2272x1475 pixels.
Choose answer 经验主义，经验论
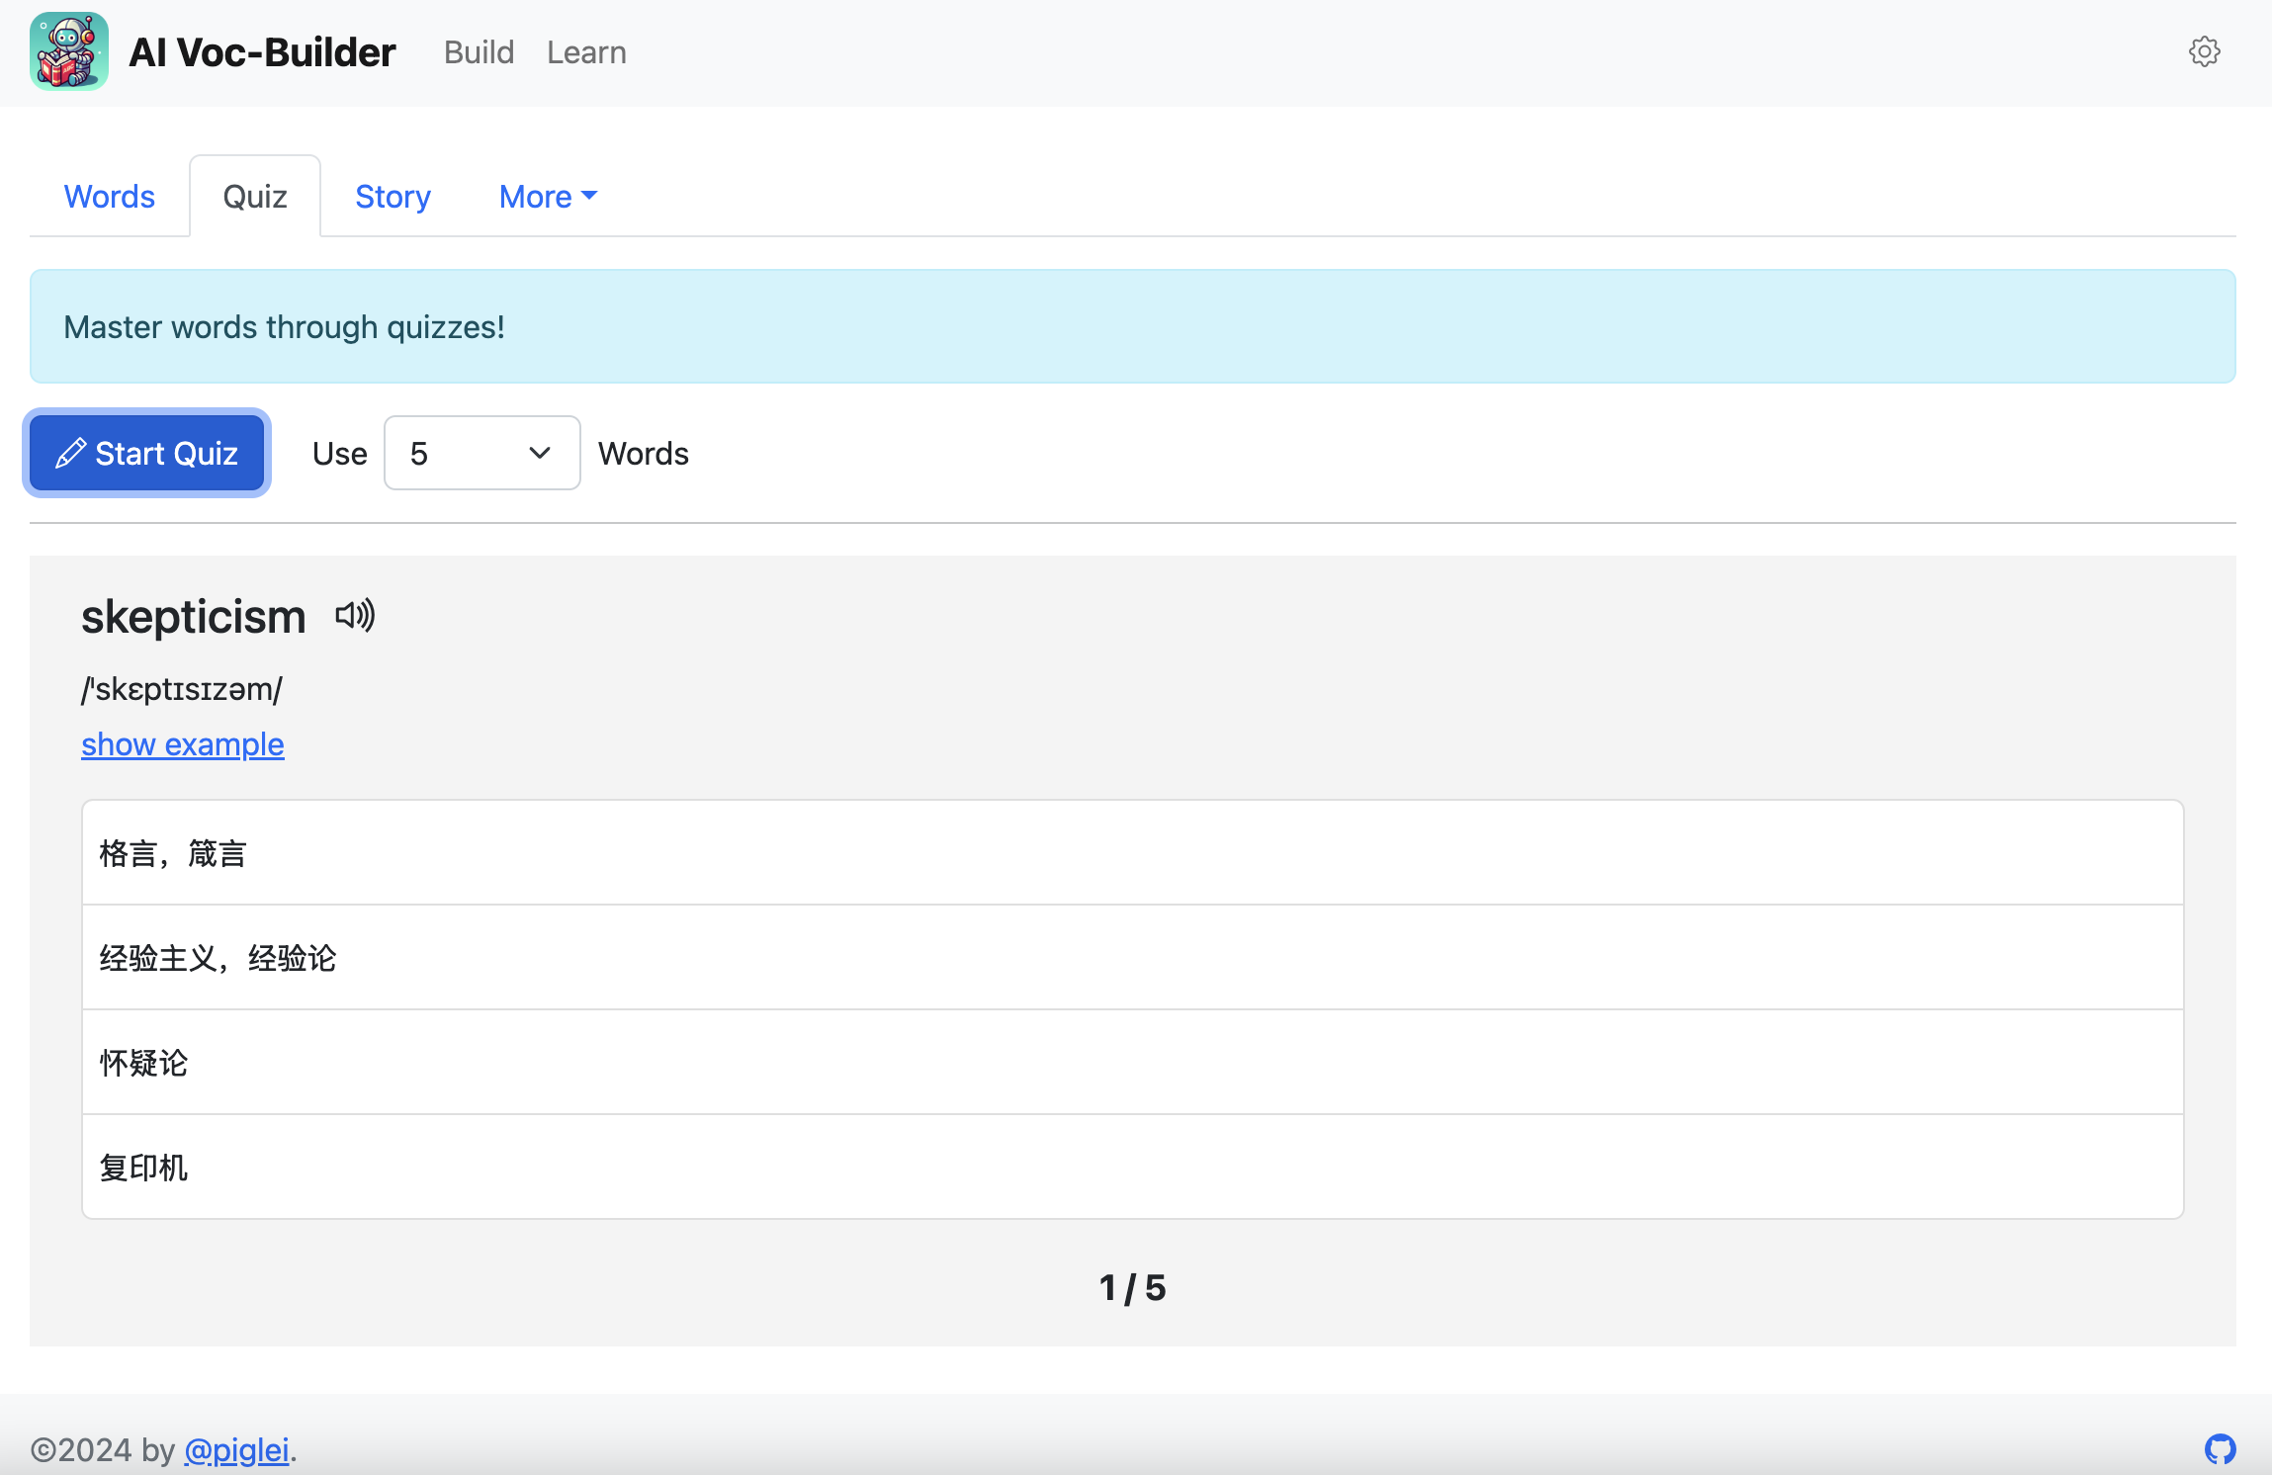(1132, 958)
